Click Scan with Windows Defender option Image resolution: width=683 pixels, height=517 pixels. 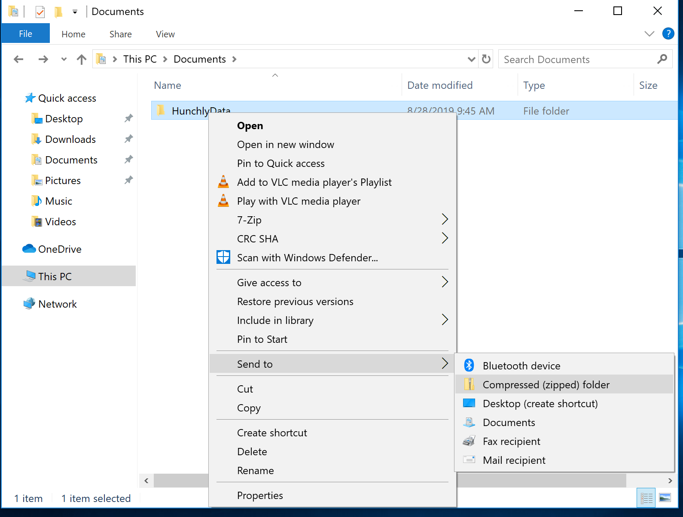pyautogui.click(x=307, y=258)
